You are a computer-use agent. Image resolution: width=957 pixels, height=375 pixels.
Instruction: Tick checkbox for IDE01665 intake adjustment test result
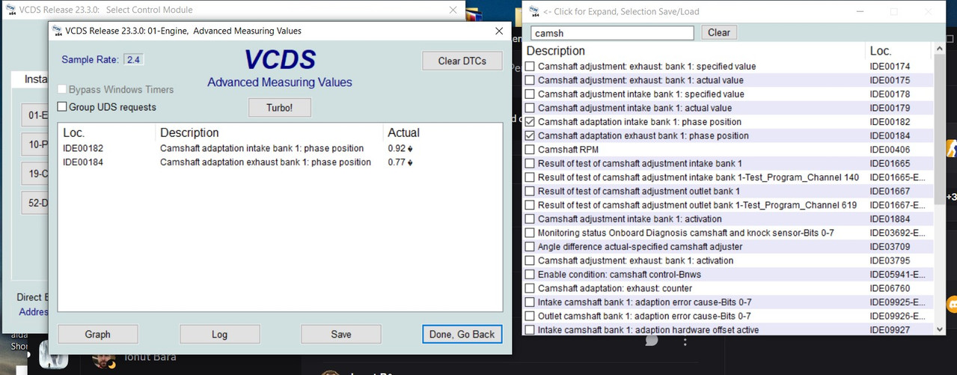point(530,163)
